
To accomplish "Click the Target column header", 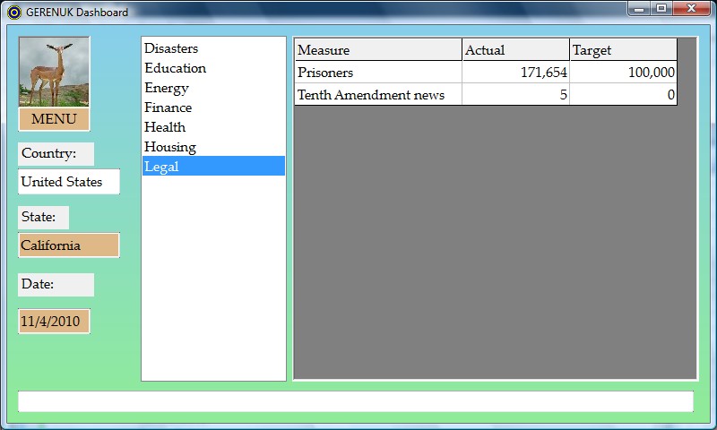I will pos(623,50).
